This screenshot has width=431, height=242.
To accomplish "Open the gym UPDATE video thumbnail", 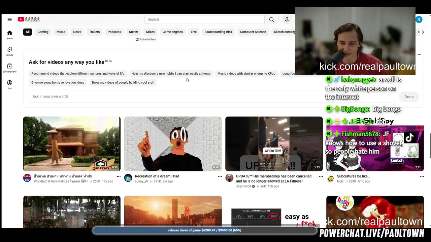I will (274, 144).
